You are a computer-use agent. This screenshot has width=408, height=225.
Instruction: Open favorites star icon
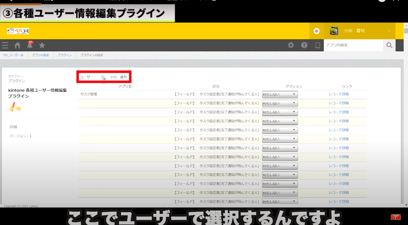coord(42,45)
